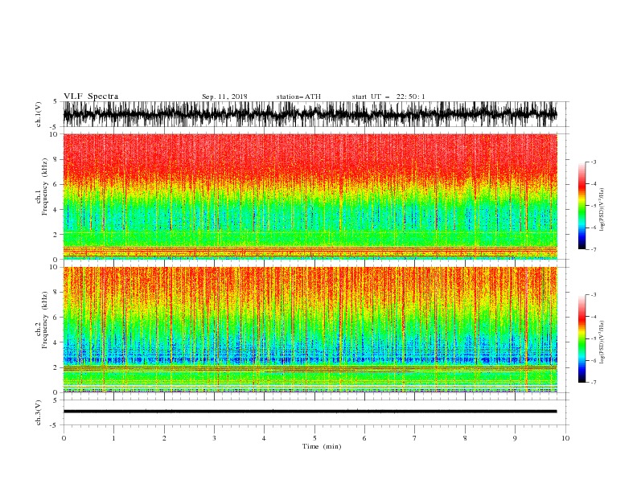Click the time axis tick label "4"
637x492 pixels.
pyautogui.click(x=264, y=438)
